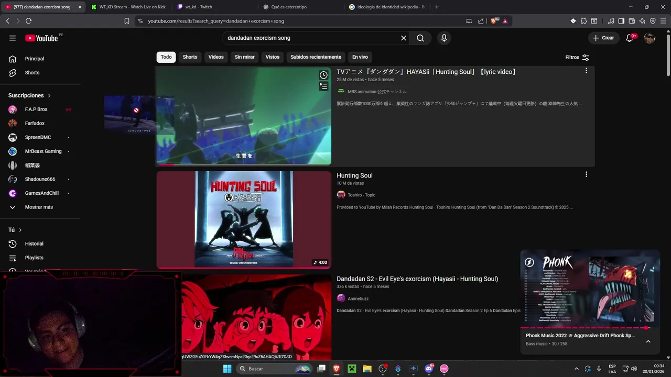Select the Sin mirar filter chip
The image size is (671, 377).
click(x=244, y=57)
